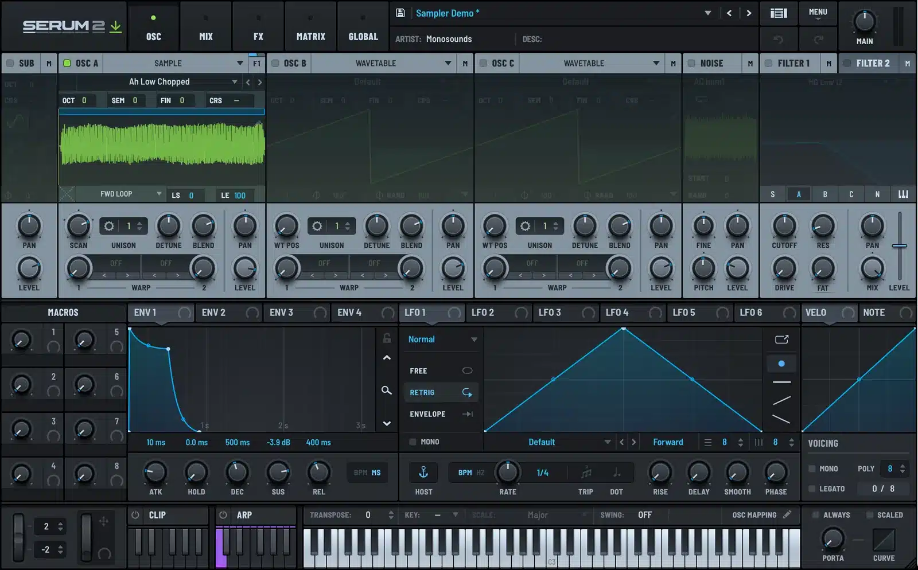
Task: Click the Serum 2 download arrow icon
Action: pos(115,26)
